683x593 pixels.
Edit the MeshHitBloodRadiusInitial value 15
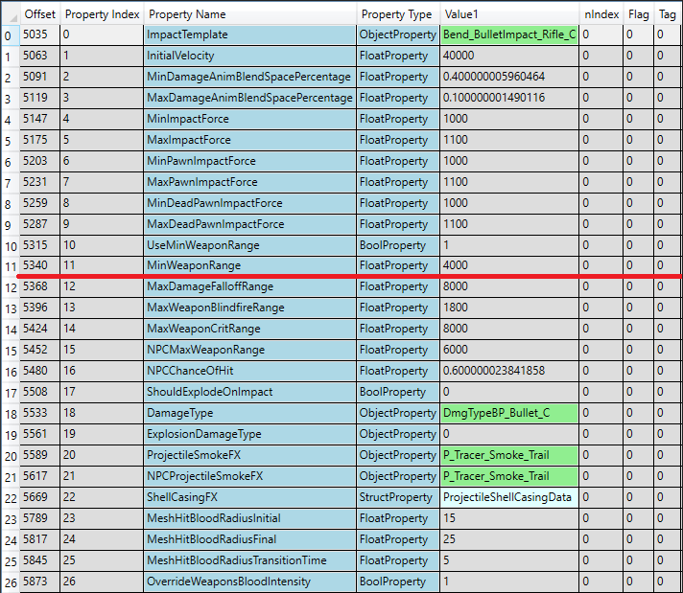tap(509, 518)
